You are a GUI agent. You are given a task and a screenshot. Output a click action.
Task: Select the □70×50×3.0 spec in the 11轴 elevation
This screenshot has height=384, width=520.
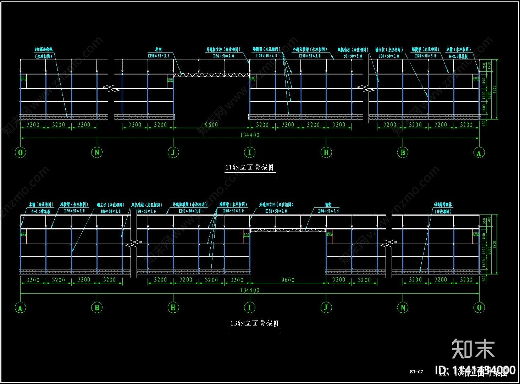425,56
